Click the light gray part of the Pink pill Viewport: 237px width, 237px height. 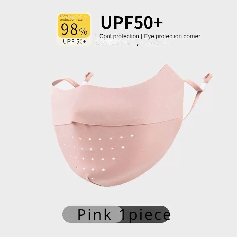point(92,214)
